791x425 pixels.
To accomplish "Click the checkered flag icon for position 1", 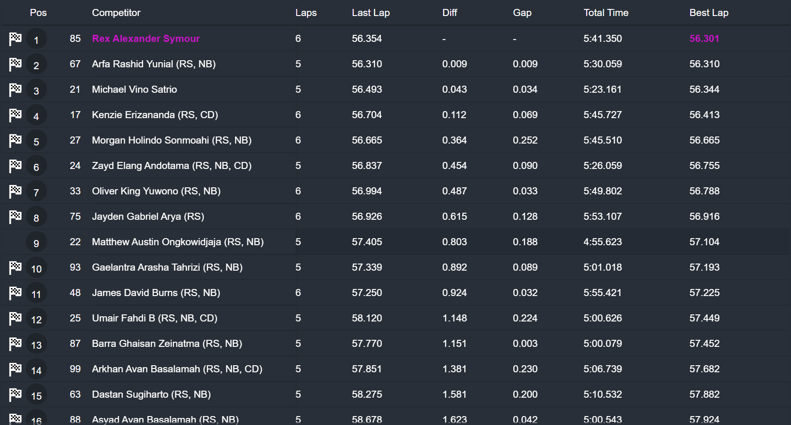I will point(15,39).
